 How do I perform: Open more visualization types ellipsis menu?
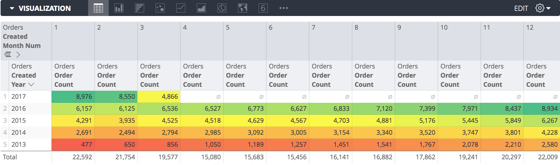pos(283,8)
